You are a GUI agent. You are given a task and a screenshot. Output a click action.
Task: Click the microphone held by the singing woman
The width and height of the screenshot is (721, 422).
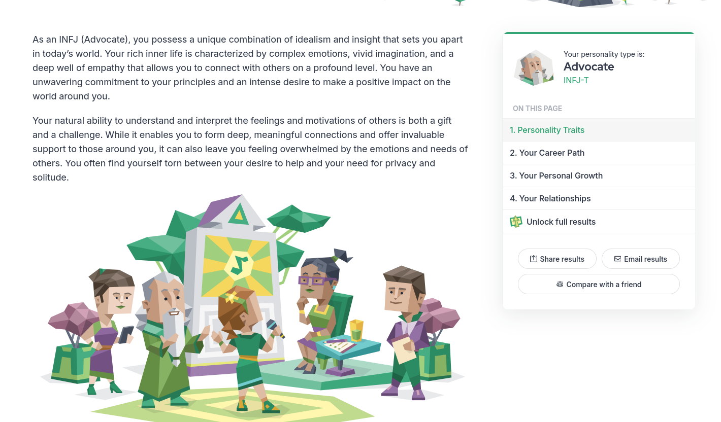point(275,329)
